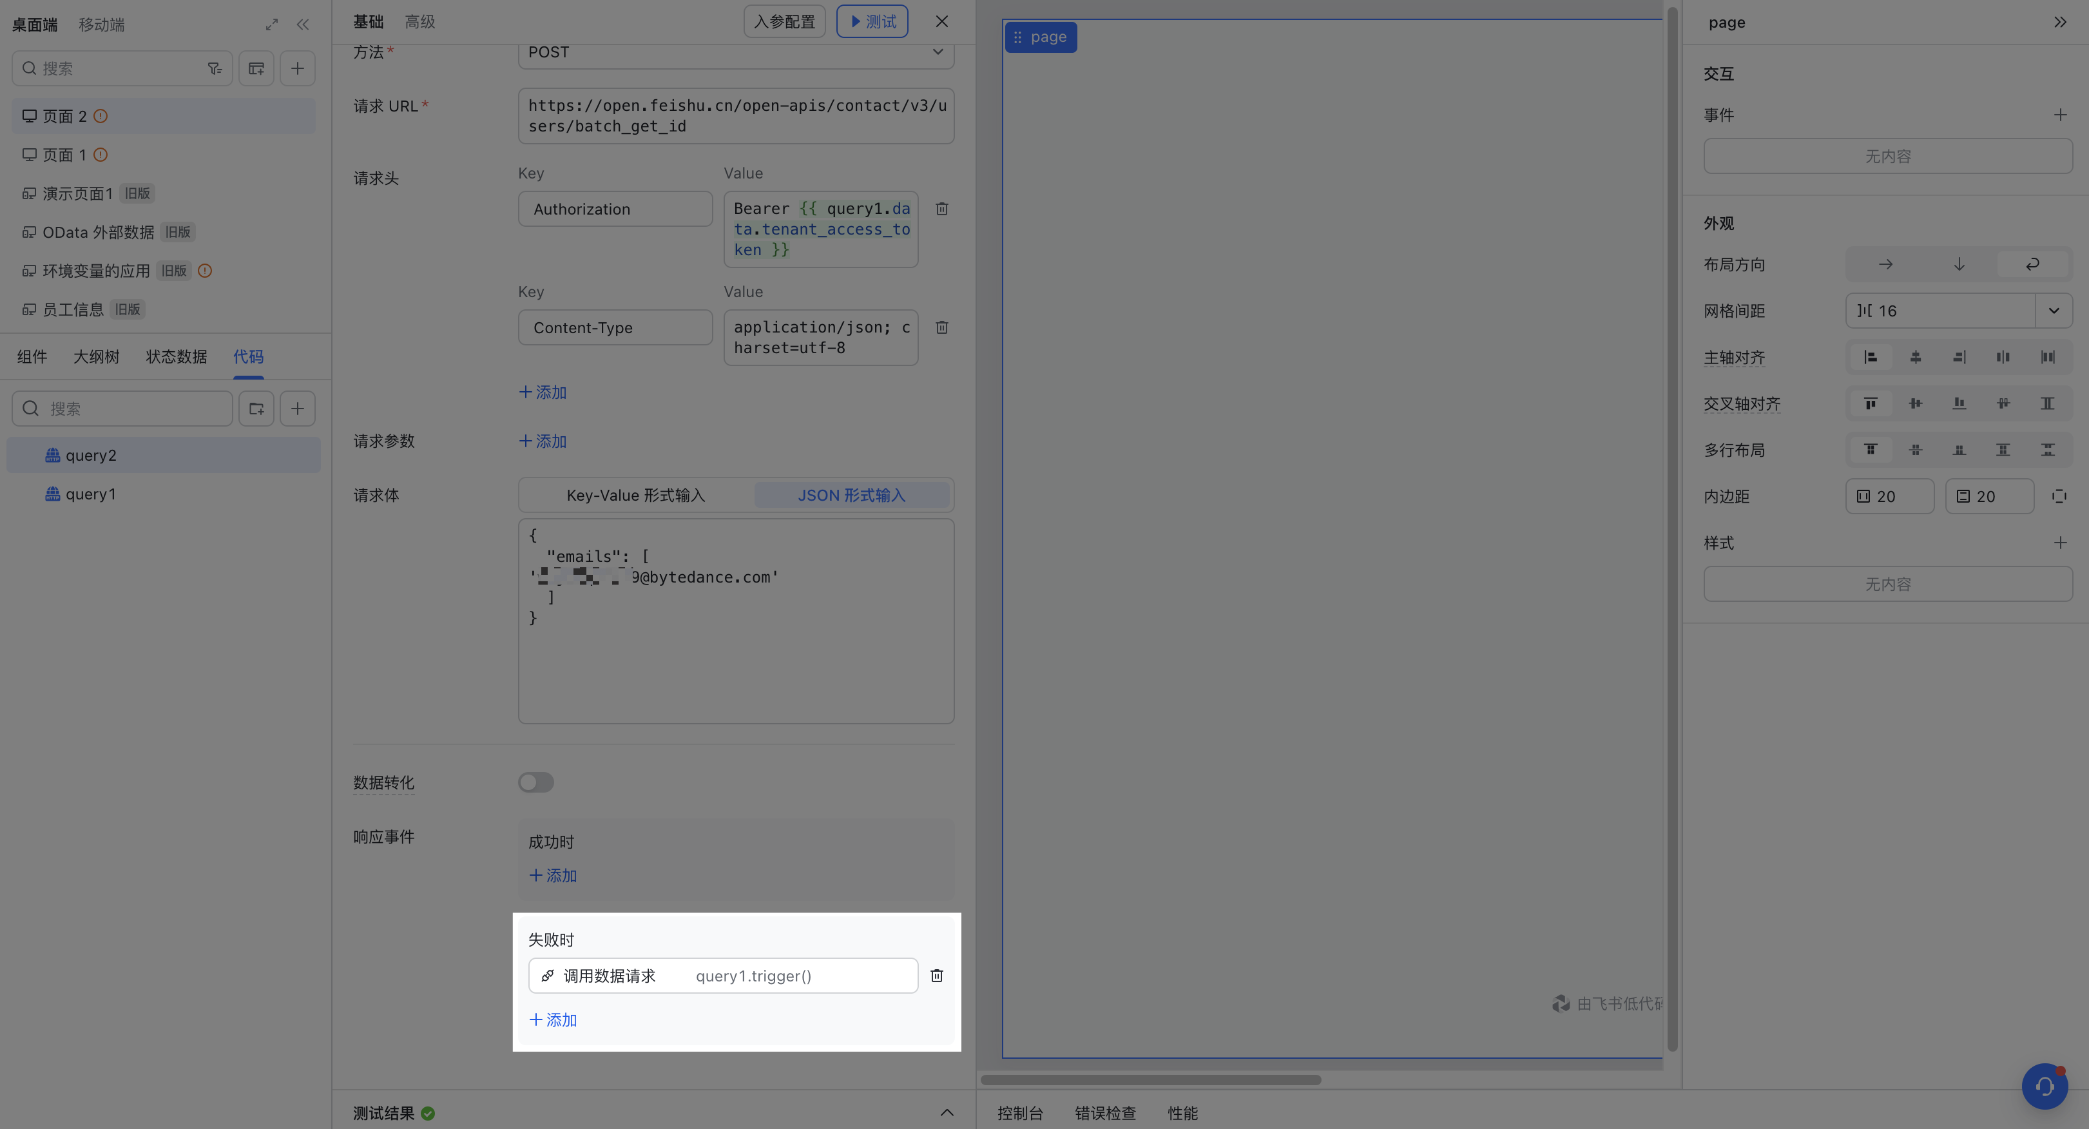The image size is (2089, 1129).
Task: Select cross axis align center
Action: coord(1916,404)
